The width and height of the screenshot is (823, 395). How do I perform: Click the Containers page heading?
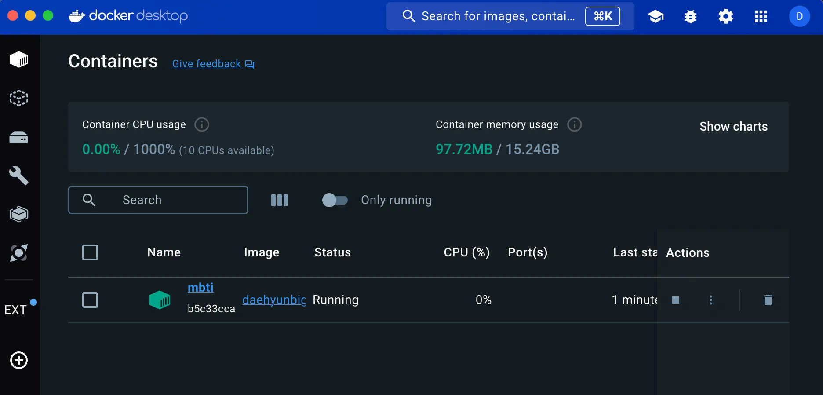113,61
